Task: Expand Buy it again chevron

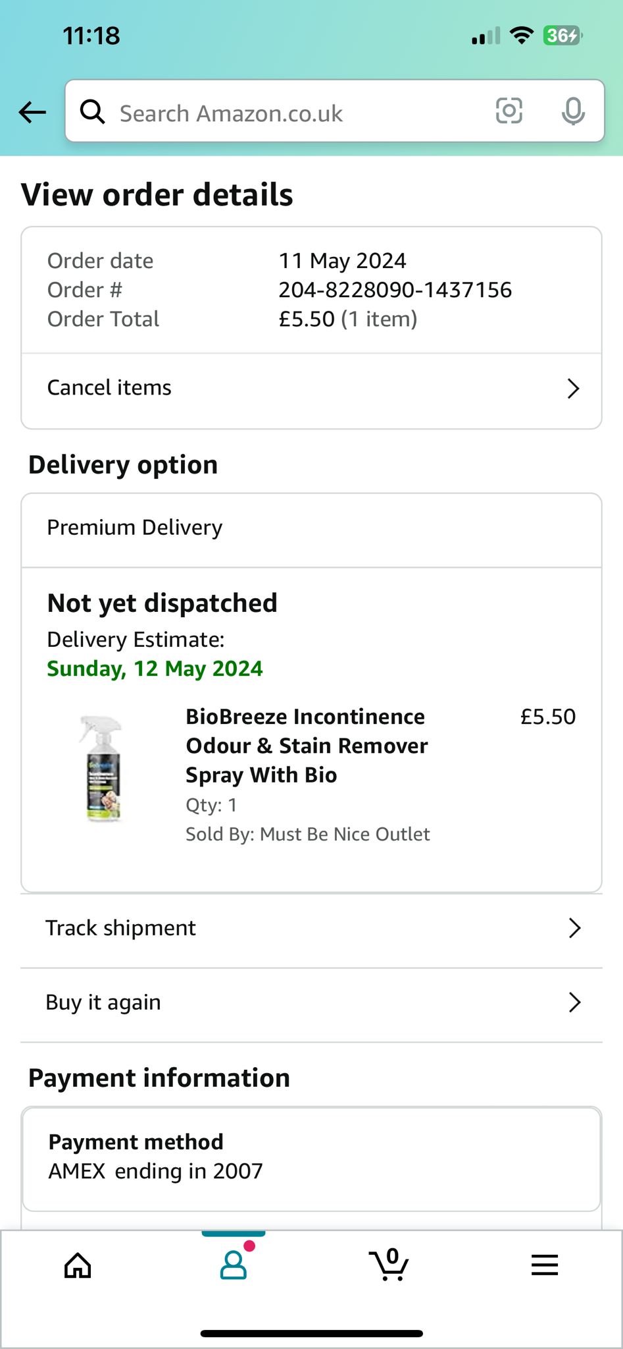Action: click(574, 1003)
